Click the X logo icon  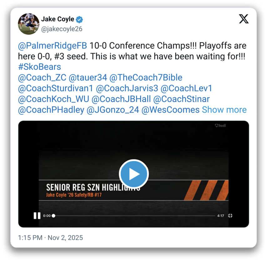tap(244, 19)
